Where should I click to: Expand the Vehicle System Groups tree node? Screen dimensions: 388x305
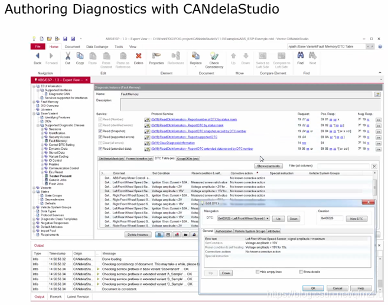point(34,208)
